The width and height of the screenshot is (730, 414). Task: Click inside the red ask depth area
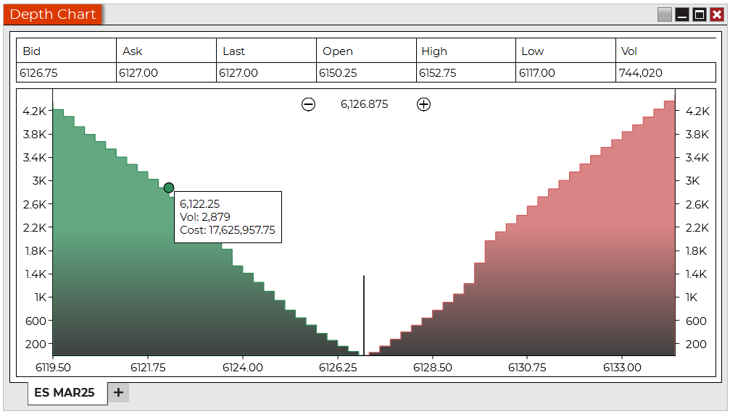[582, 279]
